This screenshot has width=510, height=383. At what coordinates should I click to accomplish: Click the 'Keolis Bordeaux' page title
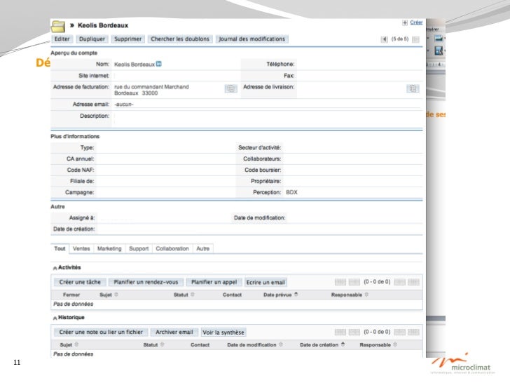coord(103,25)
